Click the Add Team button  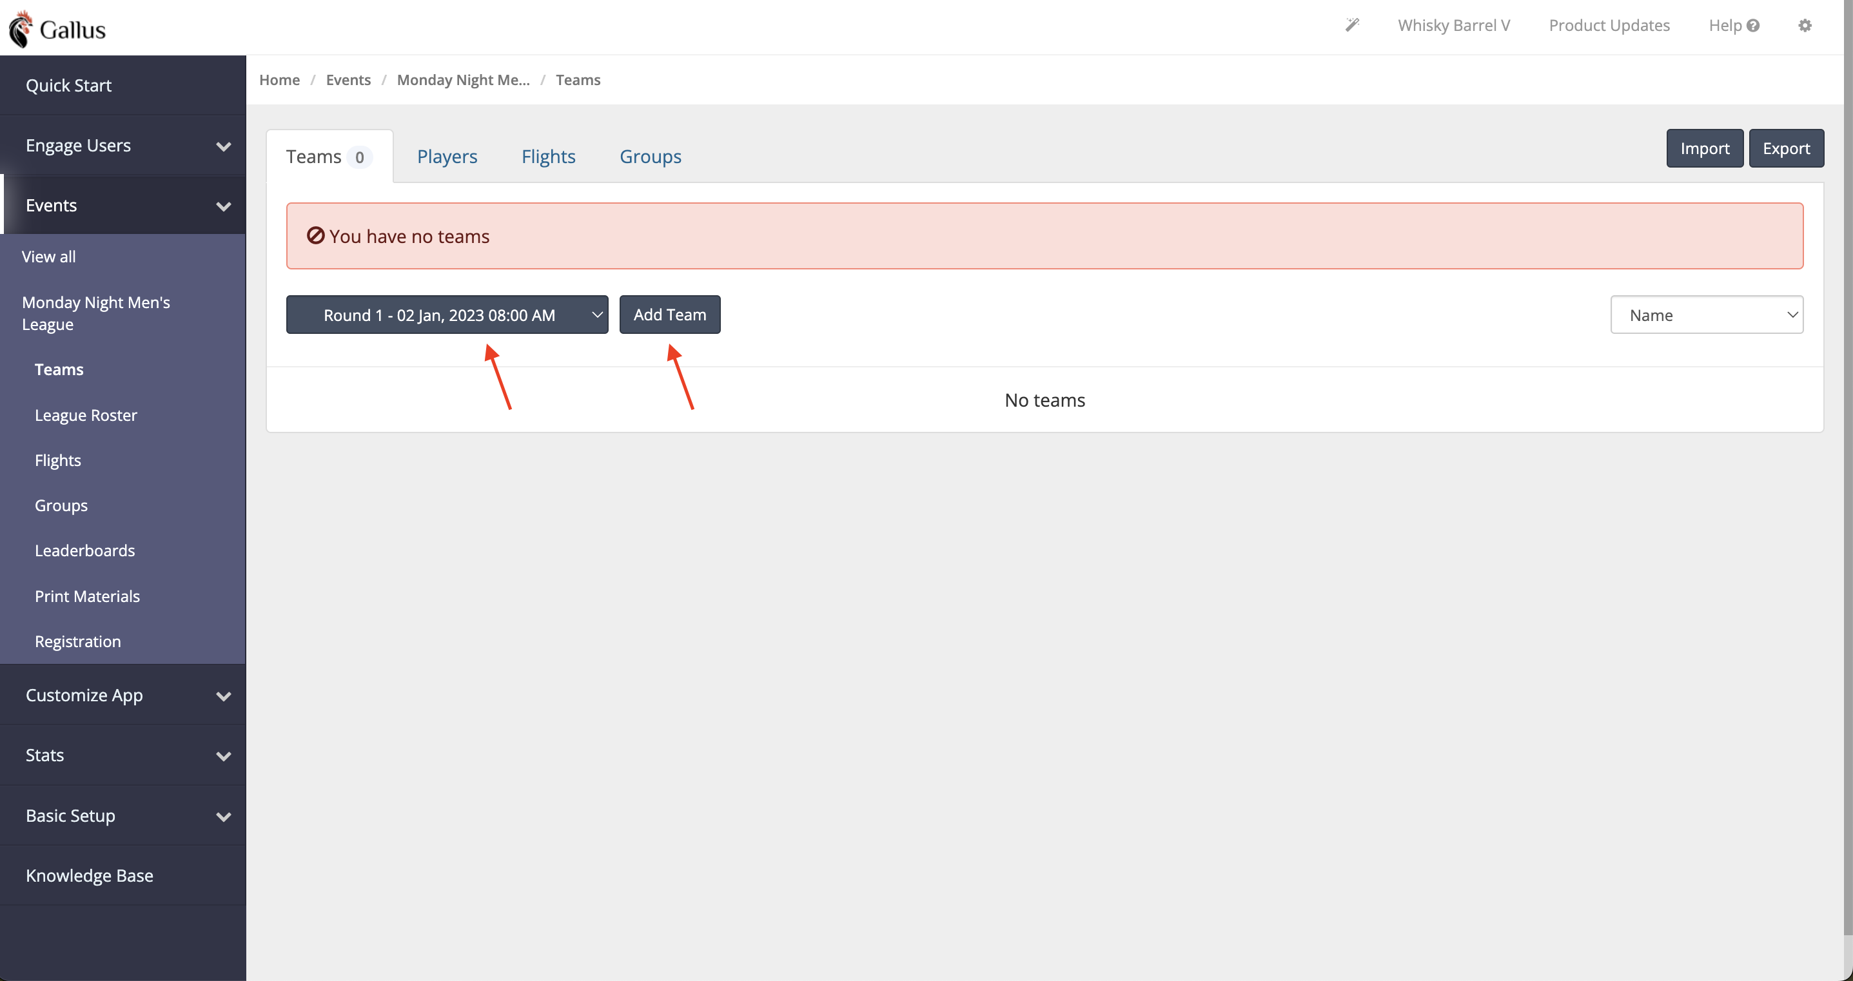point(670,315)
